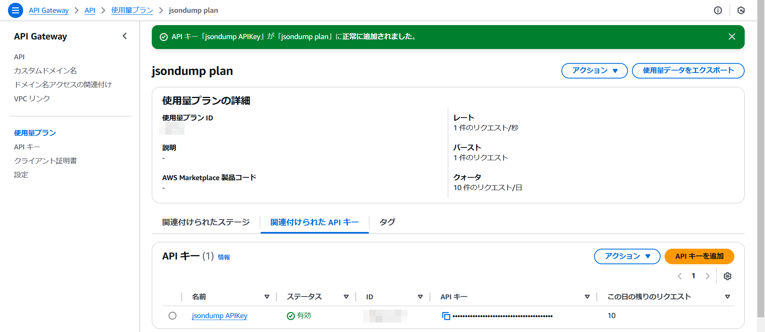Switch to the タグ tab
765x332 pixels.
click(x=387, y=222)
